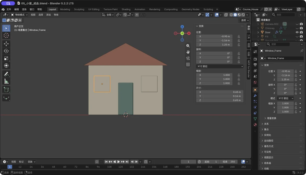Toggle the lock for scale Z in the sidebar
This screenshot has width=306, height=175.
pos(239,83)
